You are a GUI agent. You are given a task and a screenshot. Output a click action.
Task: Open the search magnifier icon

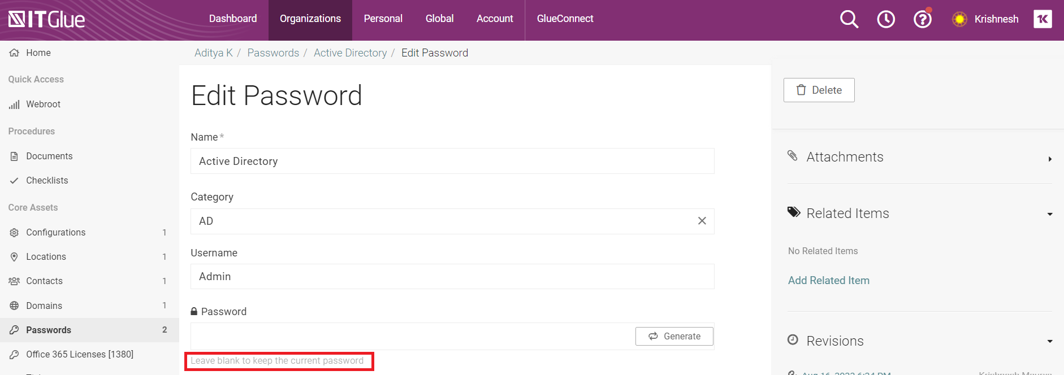[849, 19]
